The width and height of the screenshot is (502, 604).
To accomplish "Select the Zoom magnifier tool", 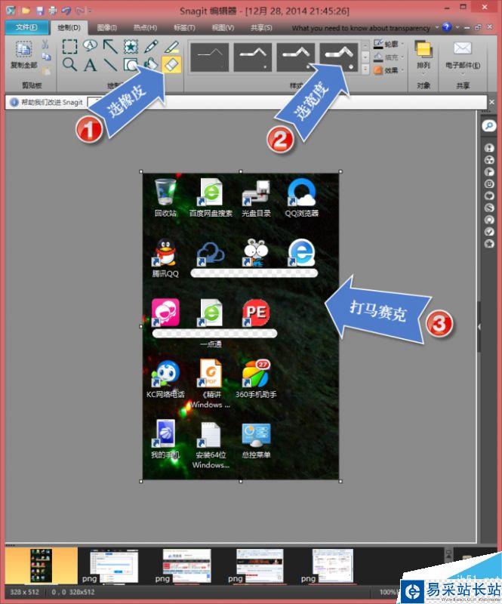I will coord(69,64).
